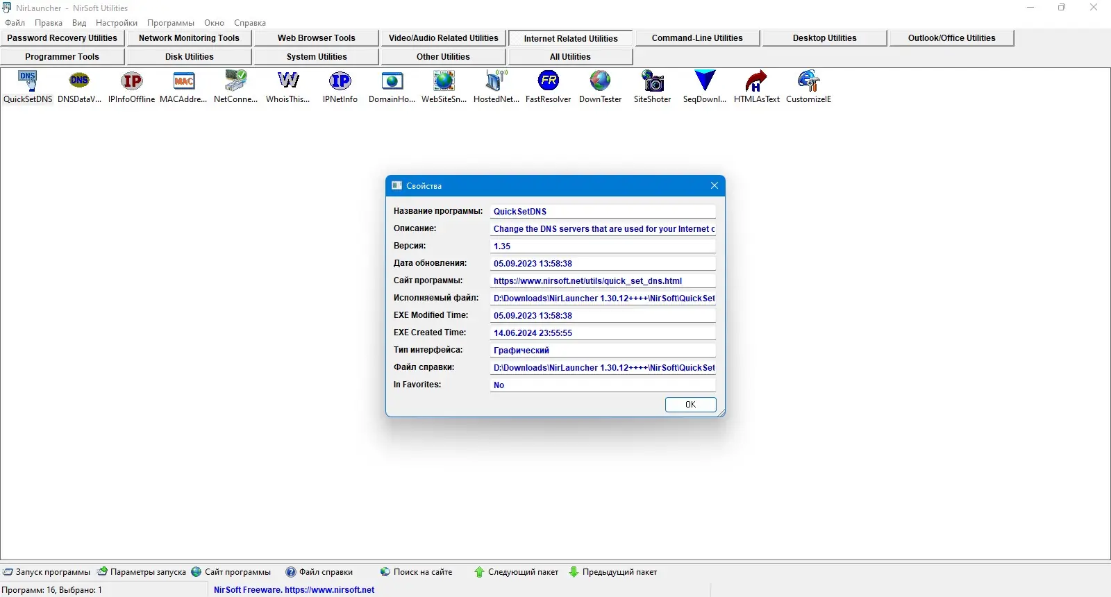
Task: Click Поиск на сайте toolbar button
Action: pos(417,572)
